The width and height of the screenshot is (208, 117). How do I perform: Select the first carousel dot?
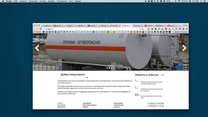[107, 68]
